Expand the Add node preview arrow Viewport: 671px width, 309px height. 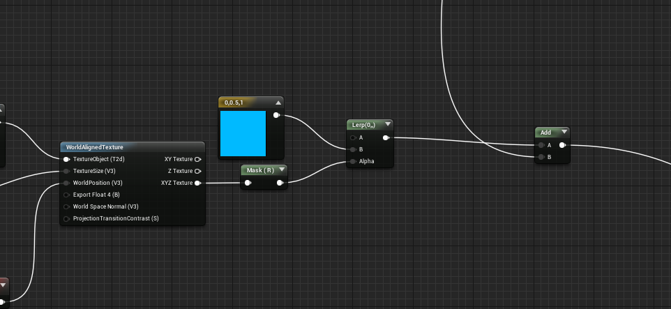(x=564, y=132)
